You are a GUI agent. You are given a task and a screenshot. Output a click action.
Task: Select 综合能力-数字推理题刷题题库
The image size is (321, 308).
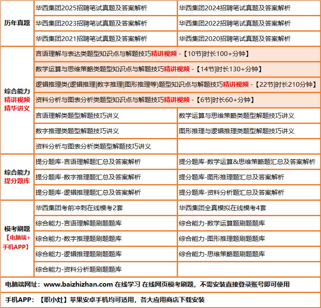(x=106, y=238)
